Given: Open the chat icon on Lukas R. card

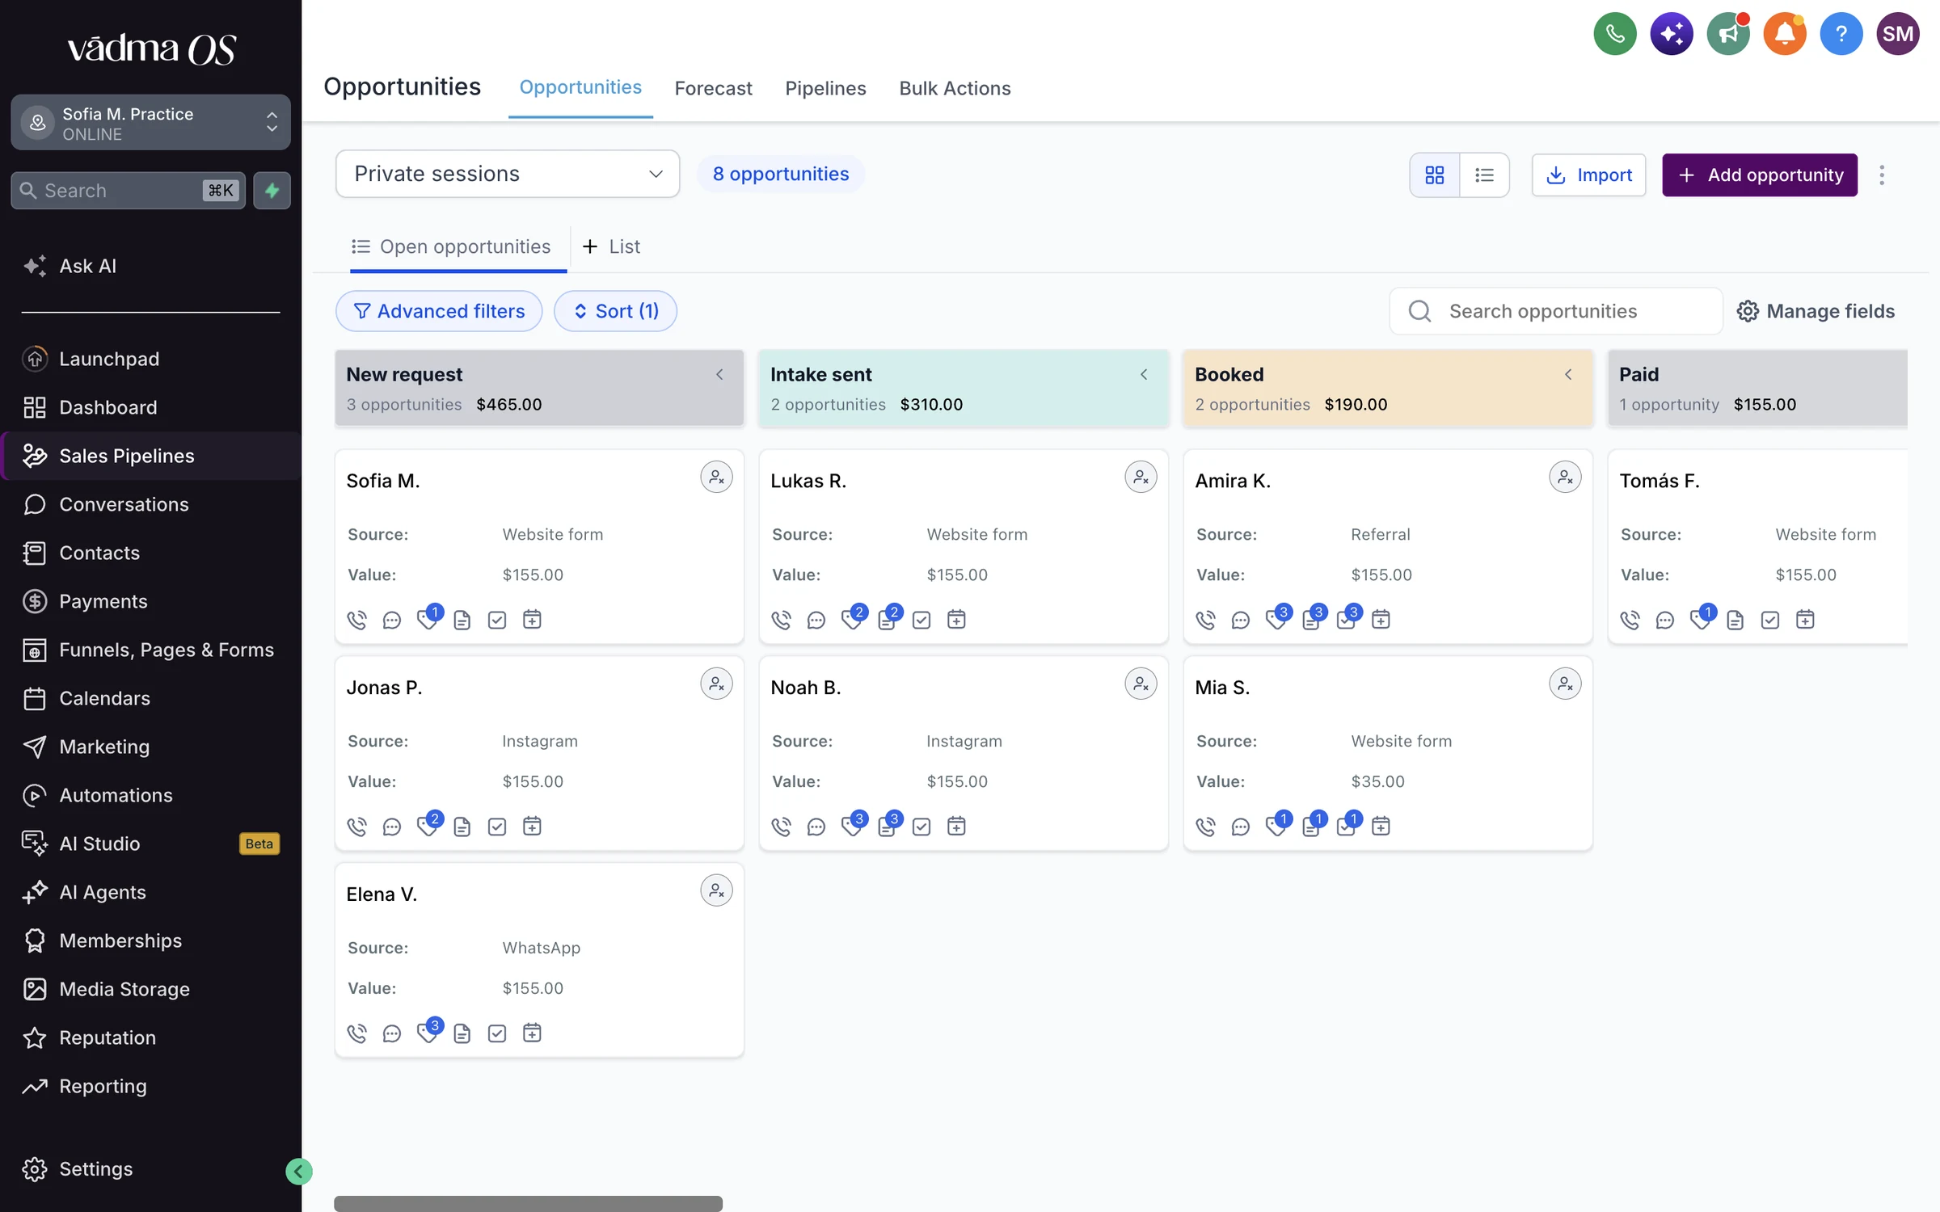Looking at the screenshot, I should [x=816, y=620].
